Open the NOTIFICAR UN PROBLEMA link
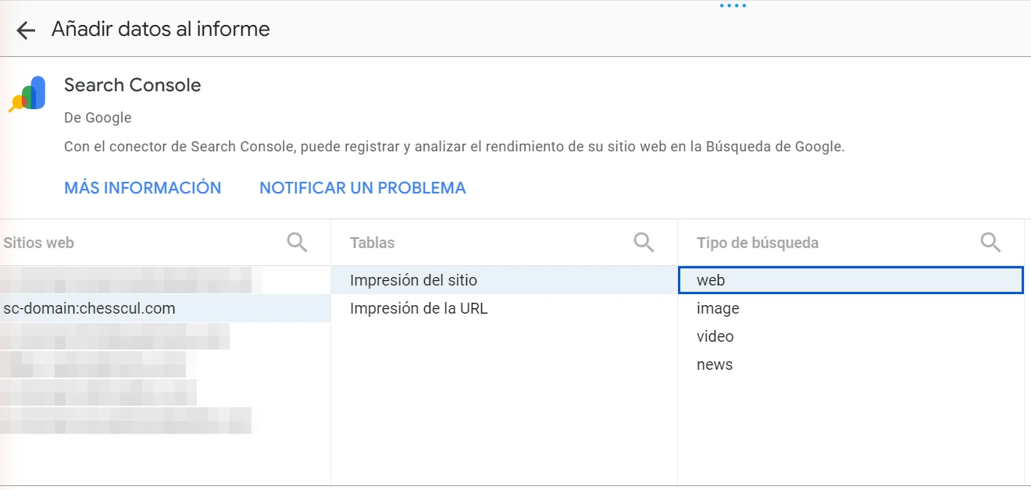Screen dimensions: 1031x490 pyautogui.click(x=362, y=188)
